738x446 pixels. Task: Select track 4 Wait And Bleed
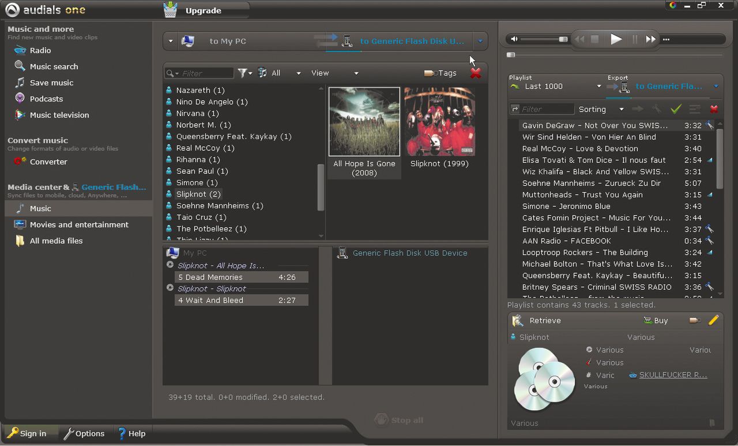click(x=242, y=300)
